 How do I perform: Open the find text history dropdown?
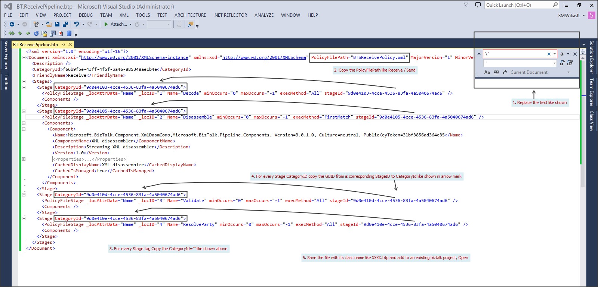coord(555,54)
